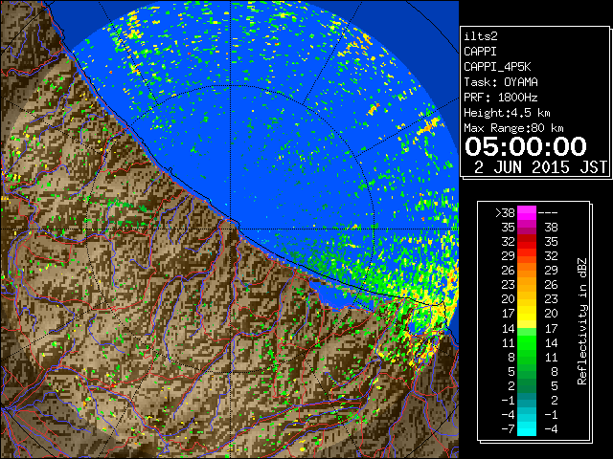
Task: Click the '>38' legend value label
Action: [x=505, y=213]
